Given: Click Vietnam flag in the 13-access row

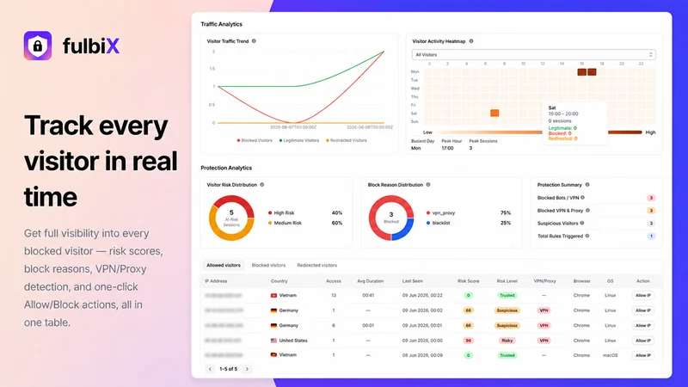Looking at the screenshot, I should (x=273, y=295).
